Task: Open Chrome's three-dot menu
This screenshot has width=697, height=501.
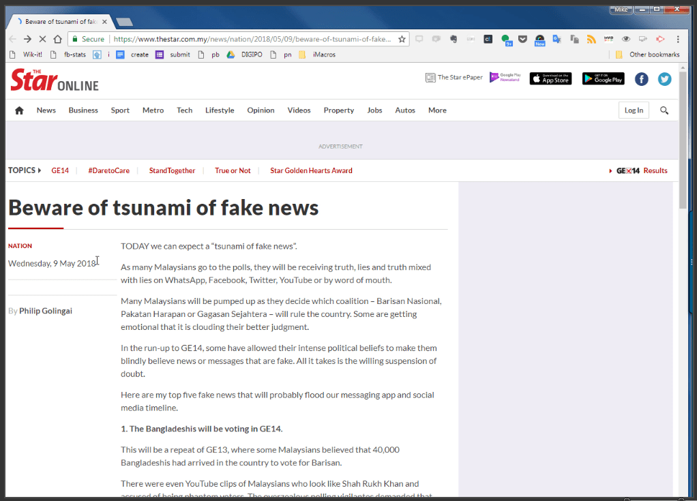Action: [x=678, y=40]
